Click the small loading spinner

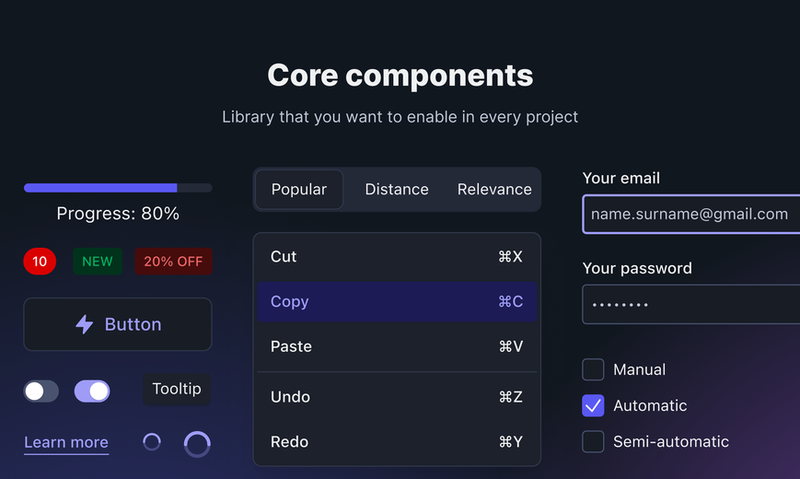152,442
